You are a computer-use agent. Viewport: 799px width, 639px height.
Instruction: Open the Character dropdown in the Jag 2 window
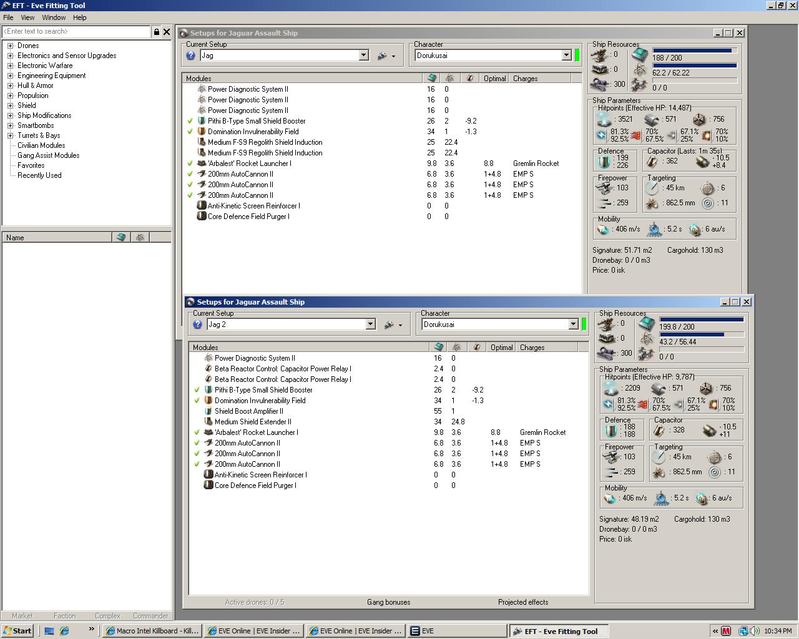tap(573, 324)
